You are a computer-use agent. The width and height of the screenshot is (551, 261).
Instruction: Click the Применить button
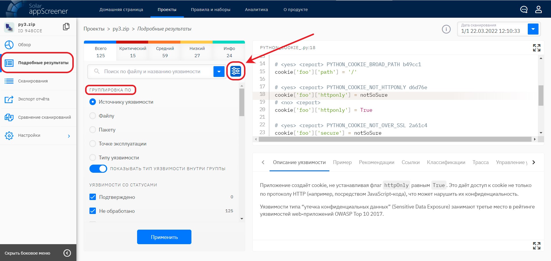pos(164,237)
